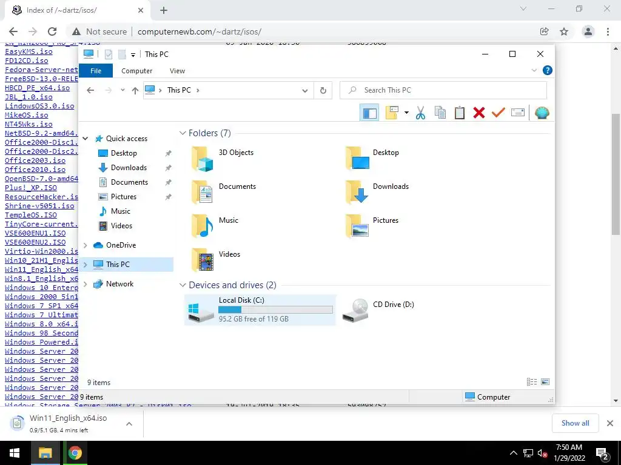Expand the This PC tree node
Viewport: 621px width, 465px height.
tap(85, 265)
